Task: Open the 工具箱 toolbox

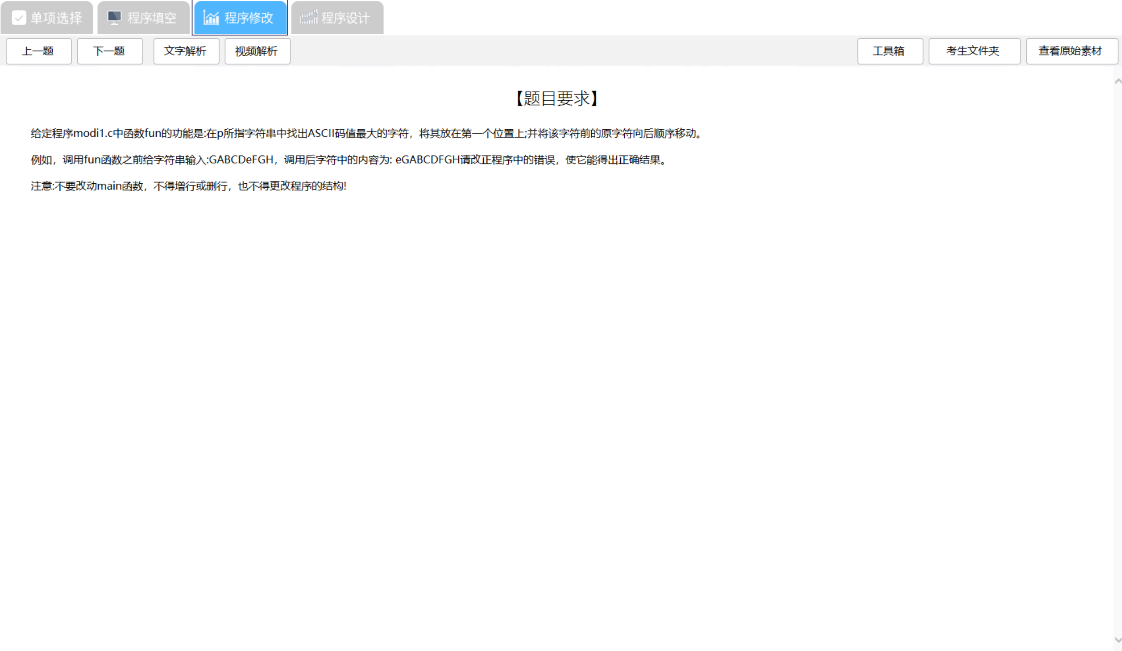Action: (890, 51)
